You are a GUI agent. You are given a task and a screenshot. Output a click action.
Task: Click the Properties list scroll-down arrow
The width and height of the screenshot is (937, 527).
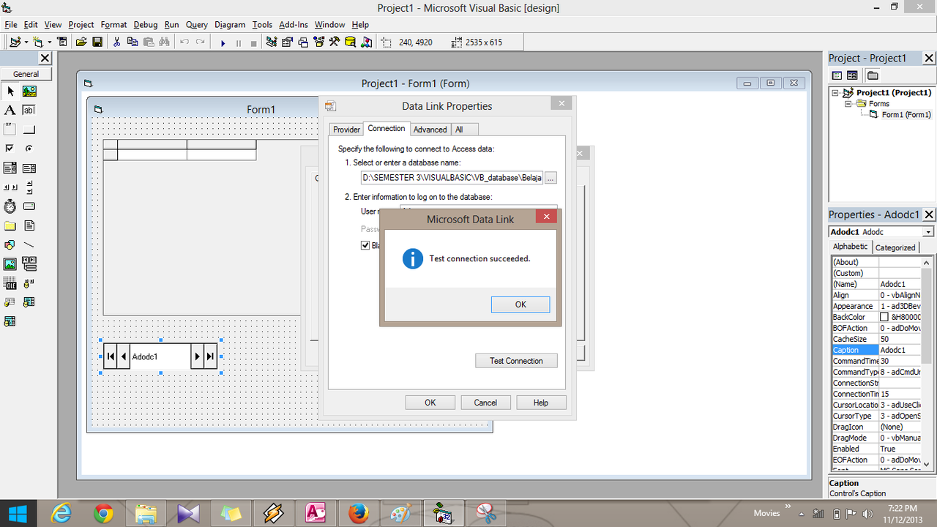927,464
